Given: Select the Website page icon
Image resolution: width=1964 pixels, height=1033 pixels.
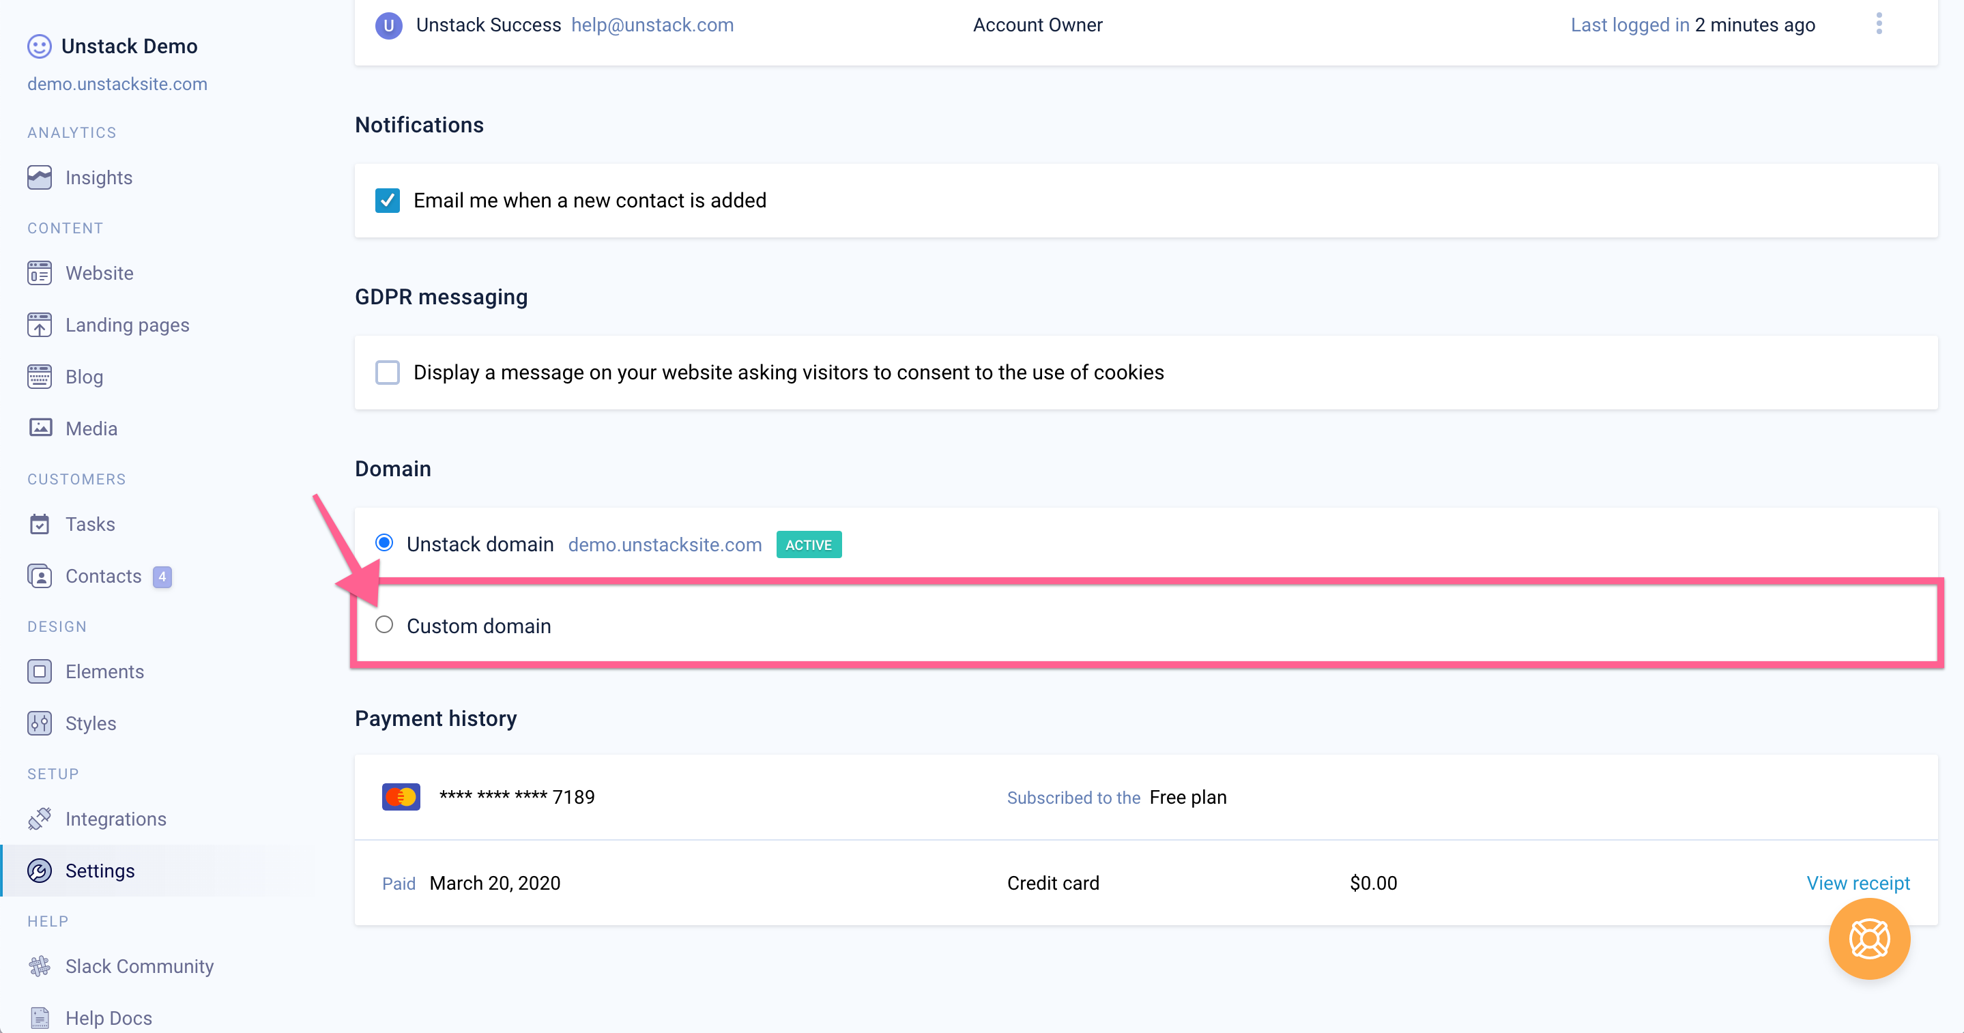Looking at the screenshot, I should point(40,273).
